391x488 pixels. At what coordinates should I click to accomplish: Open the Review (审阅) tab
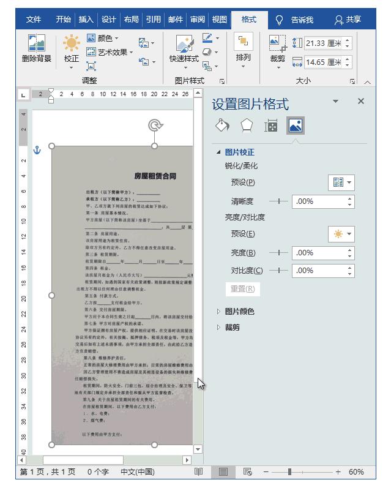tap(198, 20)
